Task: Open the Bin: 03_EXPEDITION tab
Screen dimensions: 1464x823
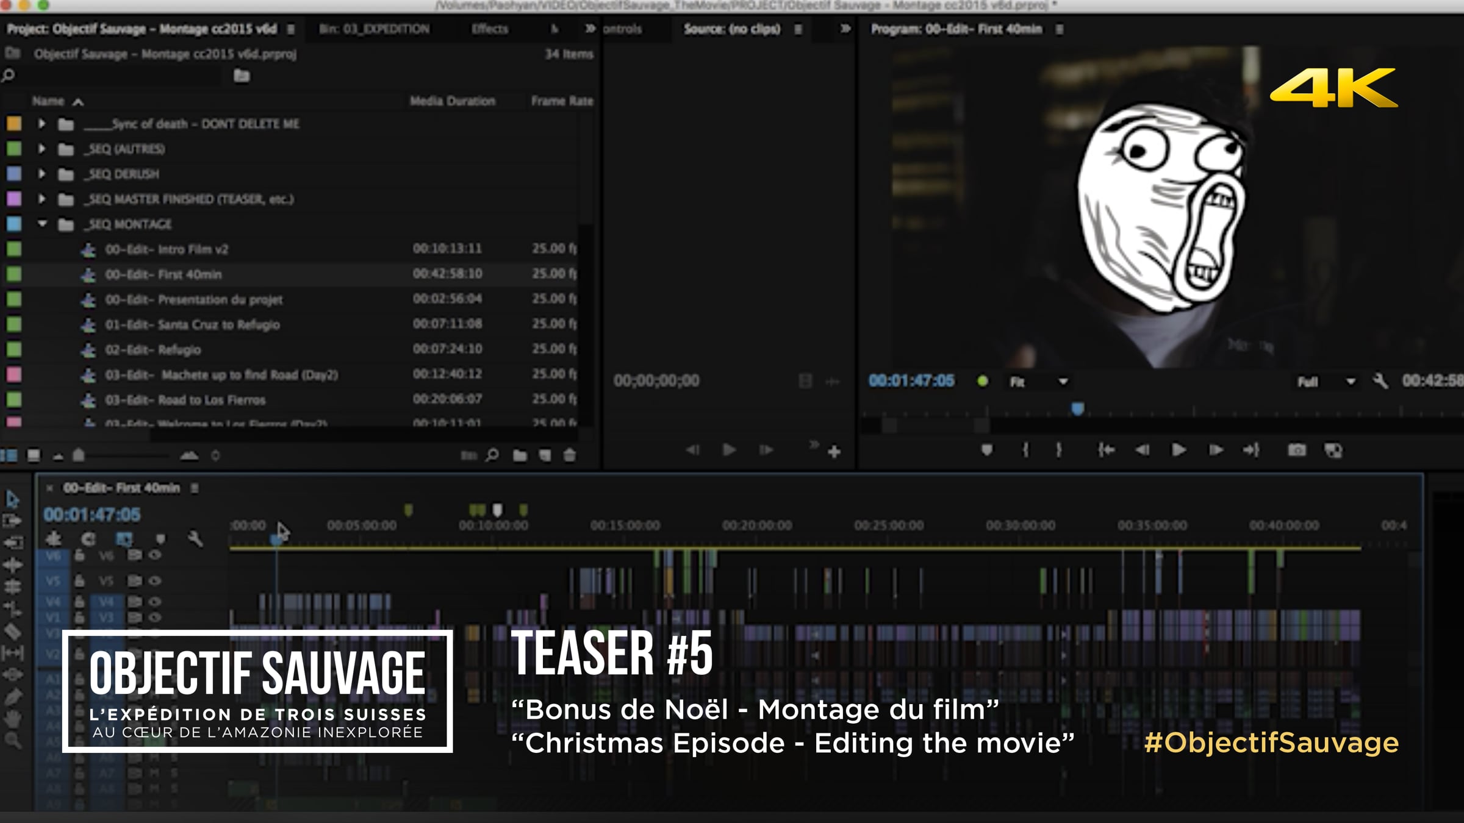Action: click(x=375, y=29)
